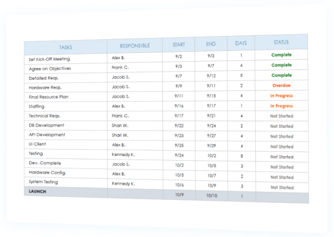Click Not Started status for System Testing
Screen dimensions: 334x237
pyautogui.click(x=282, y=187)
